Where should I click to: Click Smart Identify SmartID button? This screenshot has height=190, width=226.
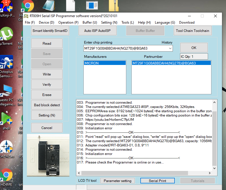pyautogui.click(x=50, y=30)
